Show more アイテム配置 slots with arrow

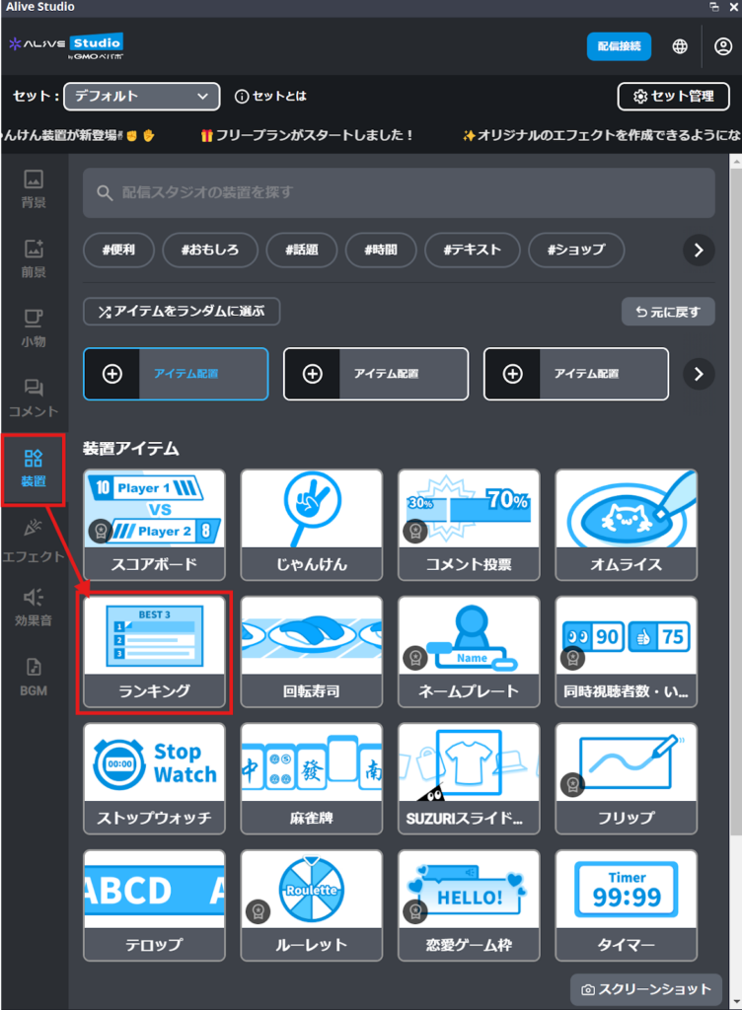[x=699, y=374]
